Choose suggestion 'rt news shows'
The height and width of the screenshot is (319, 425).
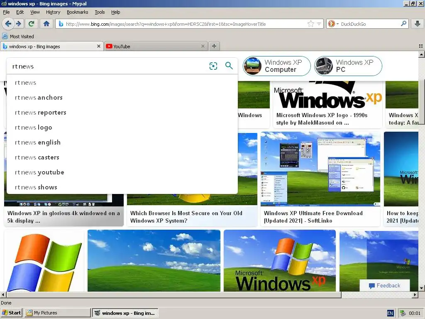click(x=122, y=187)
